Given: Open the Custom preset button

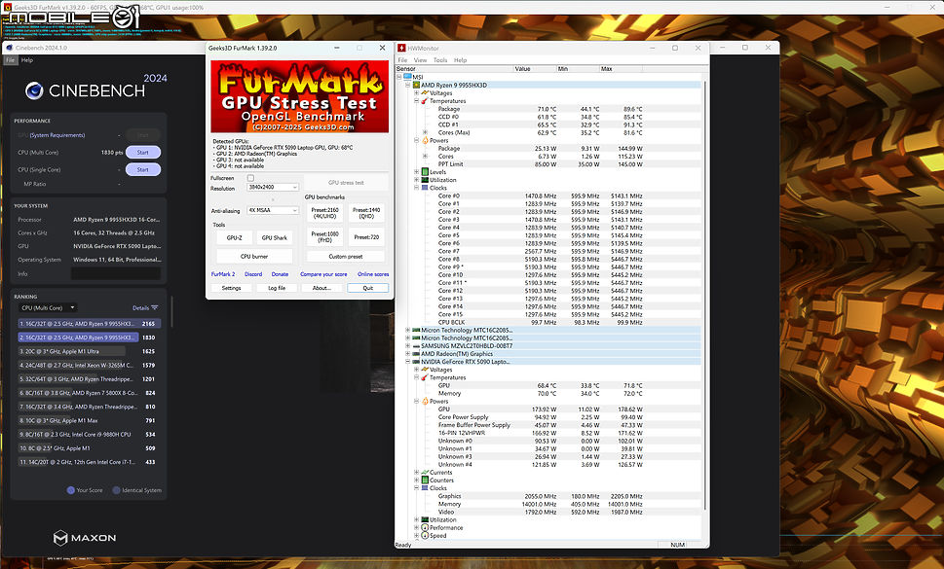Looking at the screenshot, I should pyautogui.click(x=346, y=257).
